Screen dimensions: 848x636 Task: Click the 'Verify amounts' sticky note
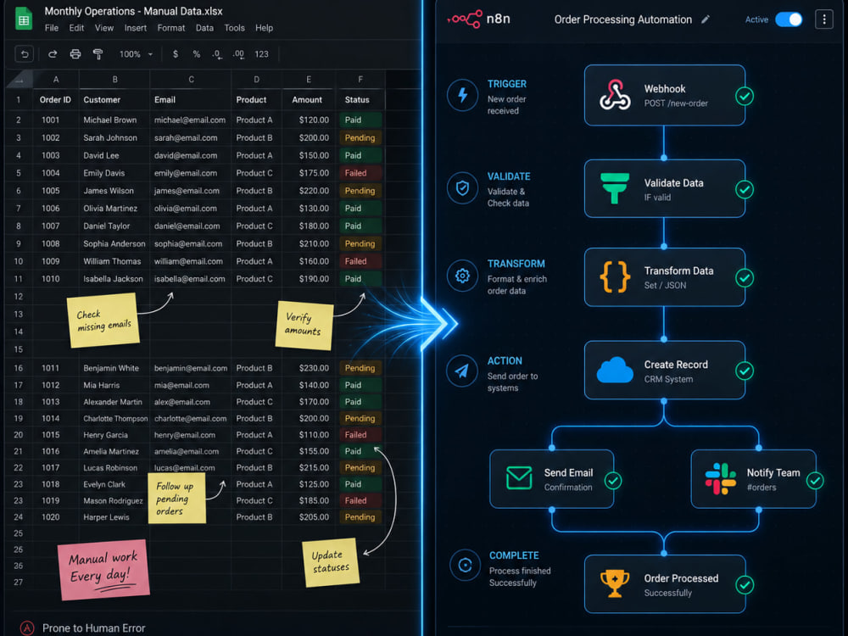pos(304,325)
